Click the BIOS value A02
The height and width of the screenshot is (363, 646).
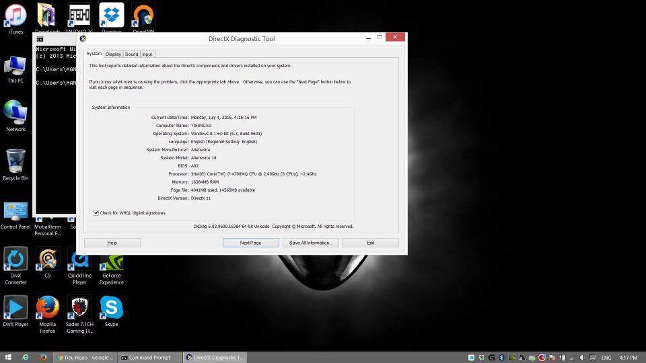tap(194, 166)
